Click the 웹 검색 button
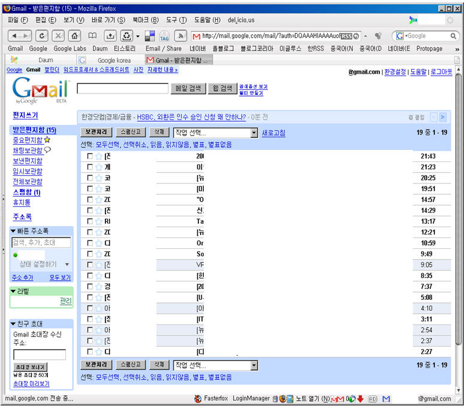 [223, 88]
